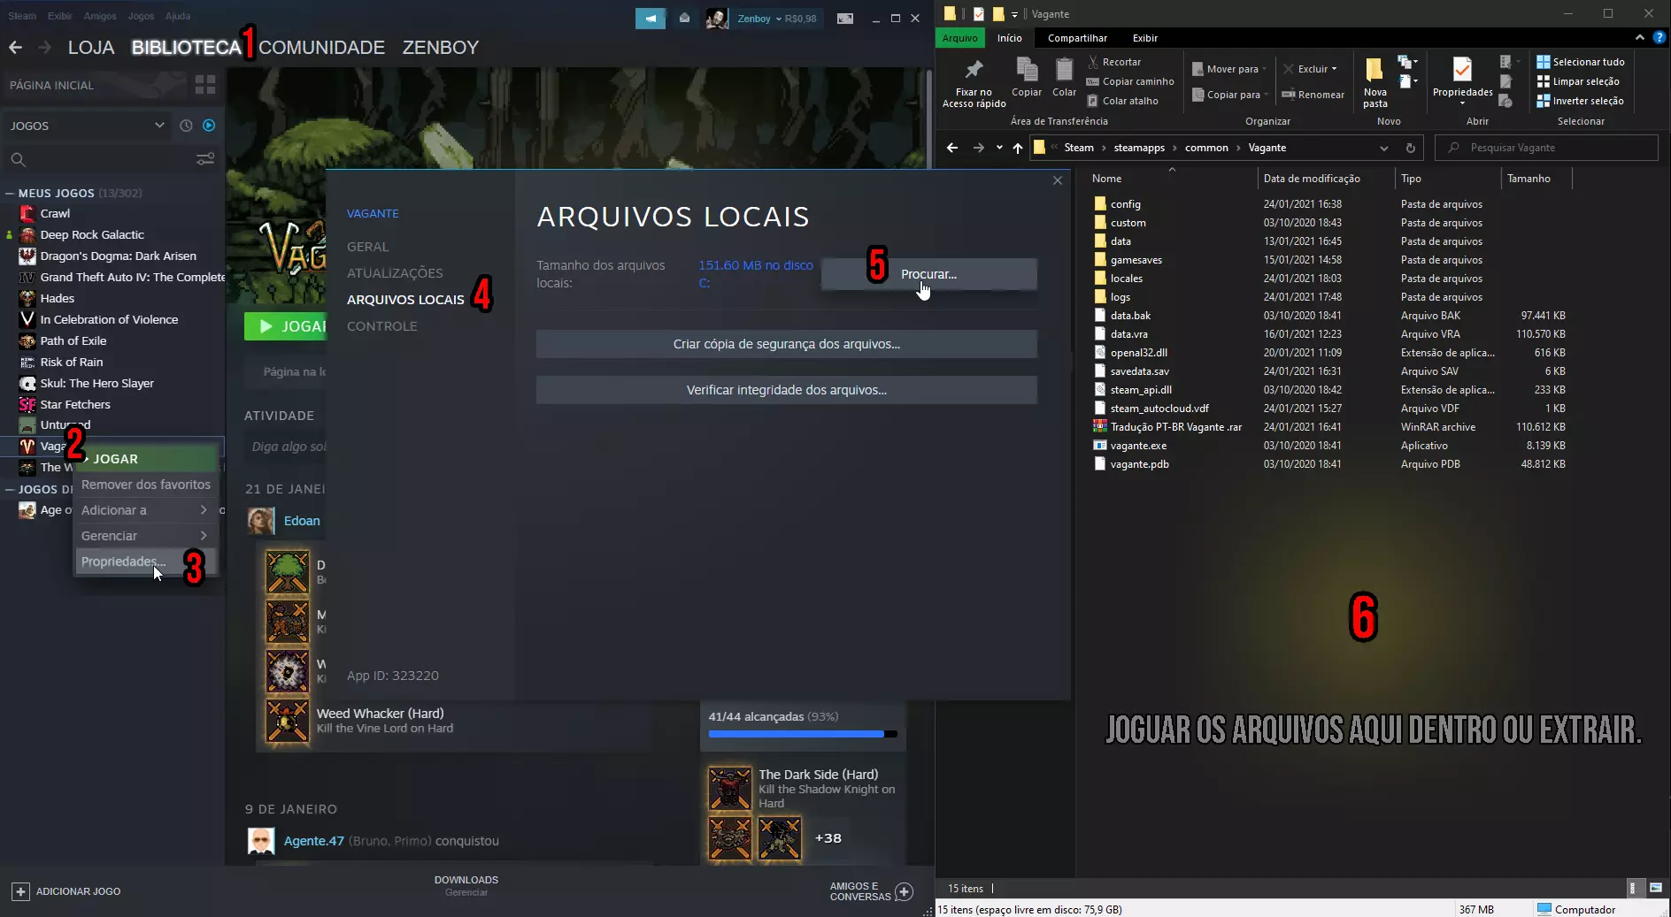Open the Steam announcements megaphone icon

point(651,19)
